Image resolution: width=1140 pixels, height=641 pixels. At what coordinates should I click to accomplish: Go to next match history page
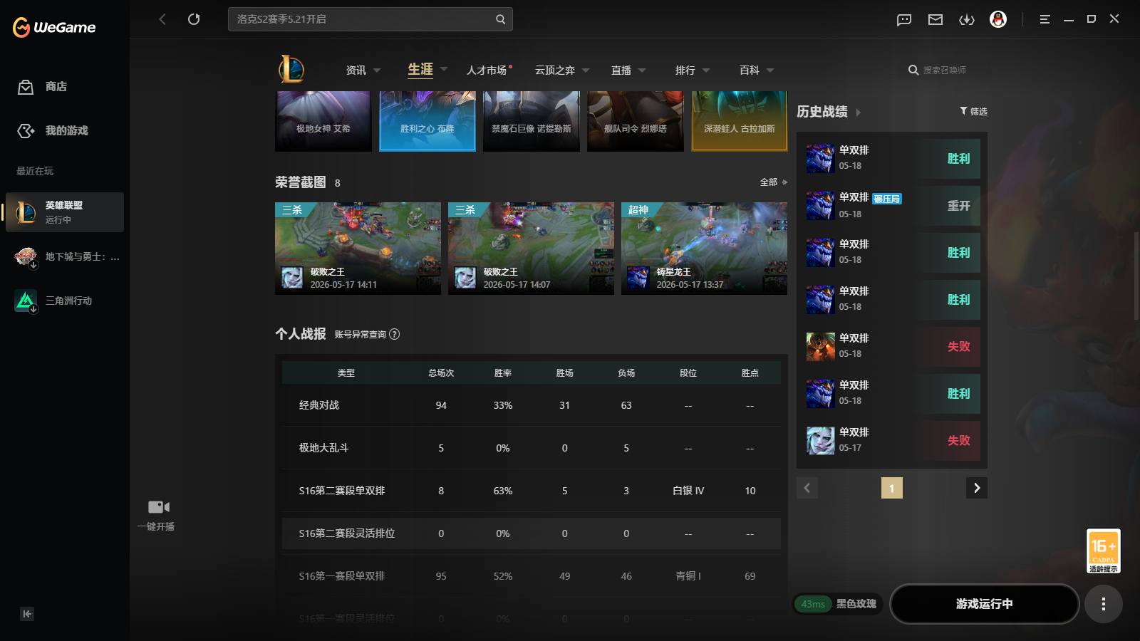pyautogui.click(x=976, y=488)
